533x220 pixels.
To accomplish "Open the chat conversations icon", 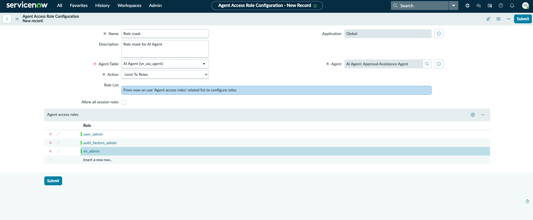I will (x=479, y=6).
